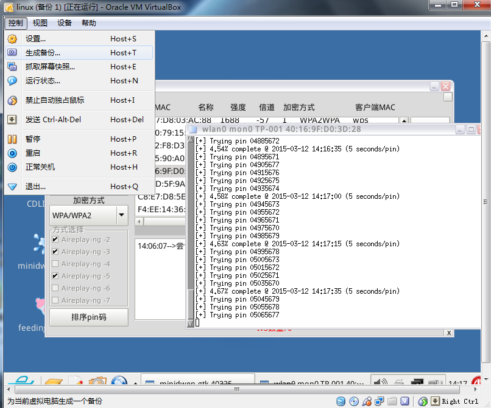Click the F4:EE:14:36 MAC row
This screenshot has height=408, width=491.
pyautogui.click(x=161, y=209)
